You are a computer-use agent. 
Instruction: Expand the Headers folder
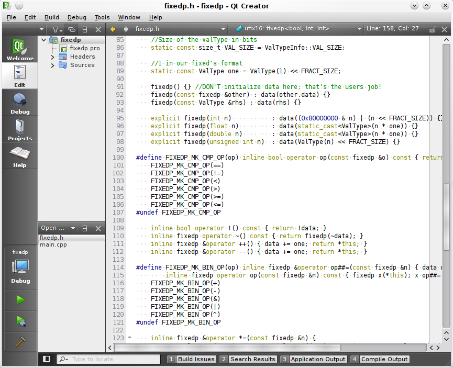53,57
